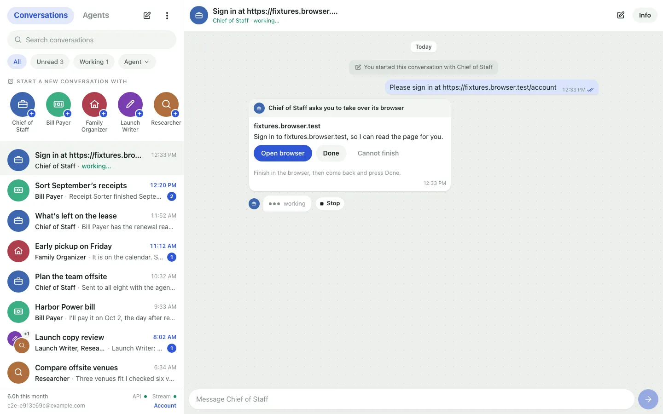
Task: Open the Account link
Action: point(165,406)
